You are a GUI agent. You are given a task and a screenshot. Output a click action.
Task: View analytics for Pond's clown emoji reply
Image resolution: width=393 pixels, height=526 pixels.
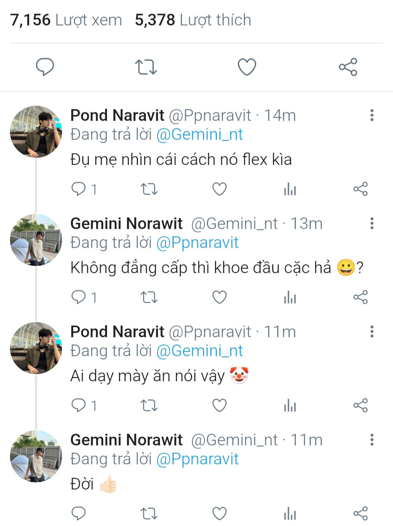pyautogui.click(x=290, y=405)
